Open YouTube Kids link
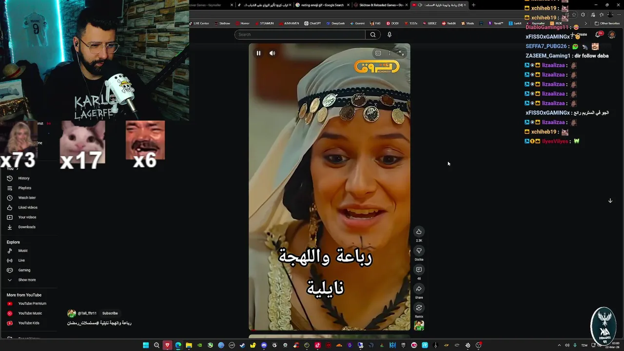 tap(29, 323)
